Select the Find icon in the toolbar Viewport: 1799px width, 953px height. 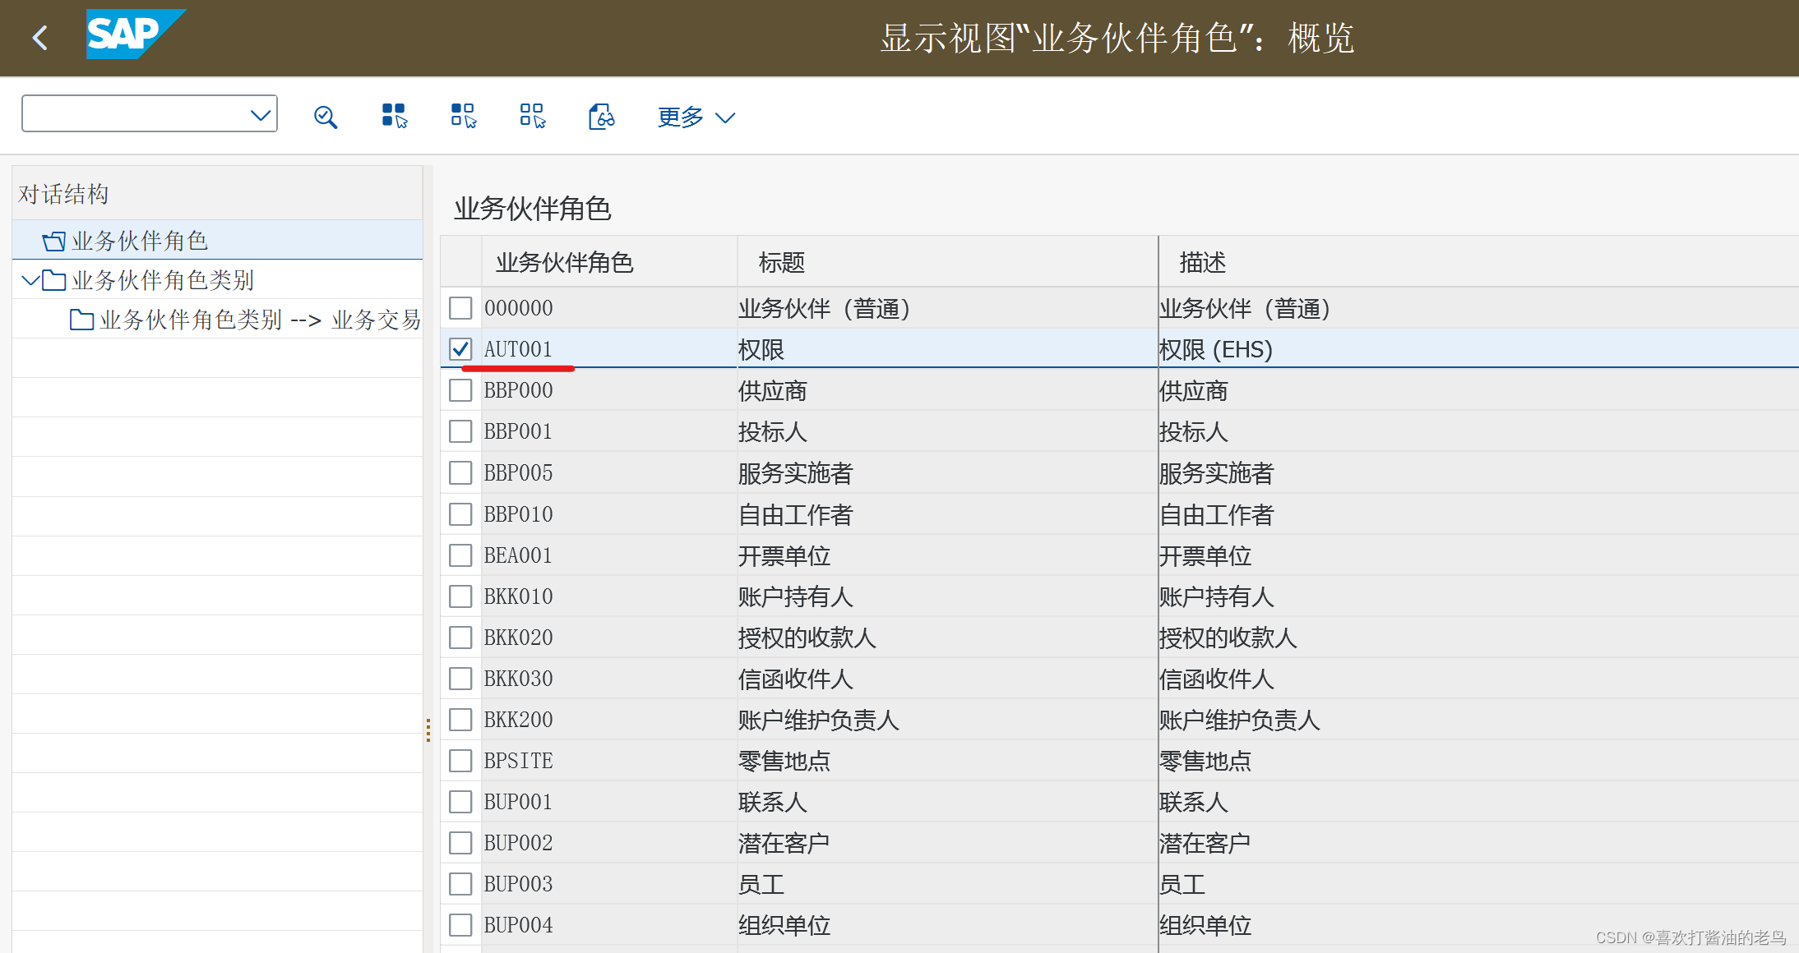(x=326, y=116)
